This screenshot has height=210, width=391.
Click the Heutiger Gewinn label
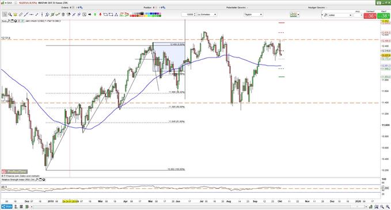[x=317, y=7]
